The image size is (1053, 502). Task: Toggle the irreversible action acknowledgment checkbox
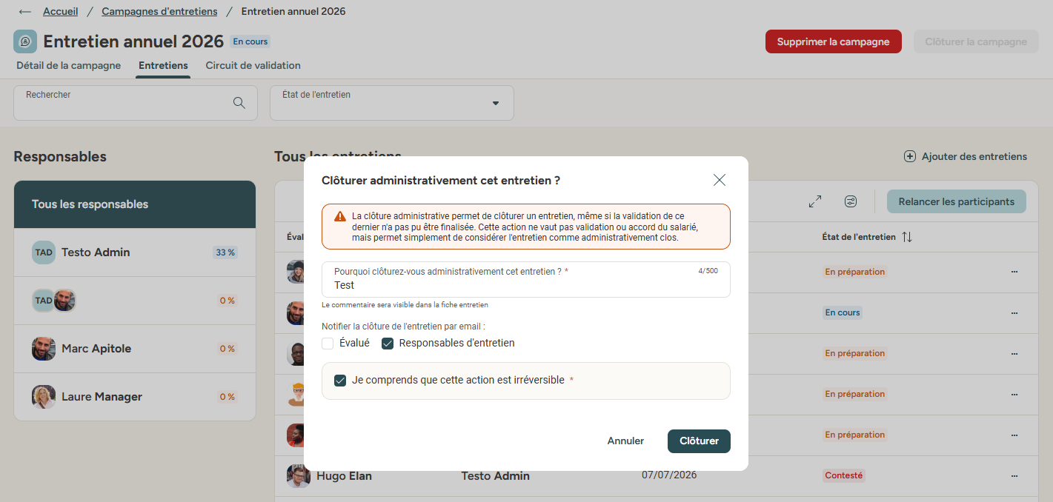pyautogui.click(x=340, y=381)
